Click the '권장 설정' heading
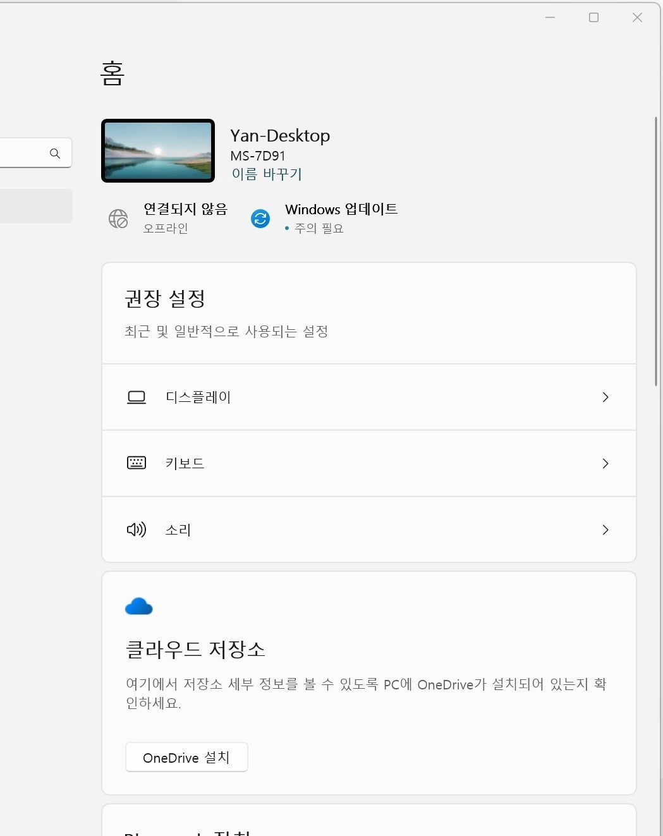Screen dimensions: 663x836 pos(165,298)
